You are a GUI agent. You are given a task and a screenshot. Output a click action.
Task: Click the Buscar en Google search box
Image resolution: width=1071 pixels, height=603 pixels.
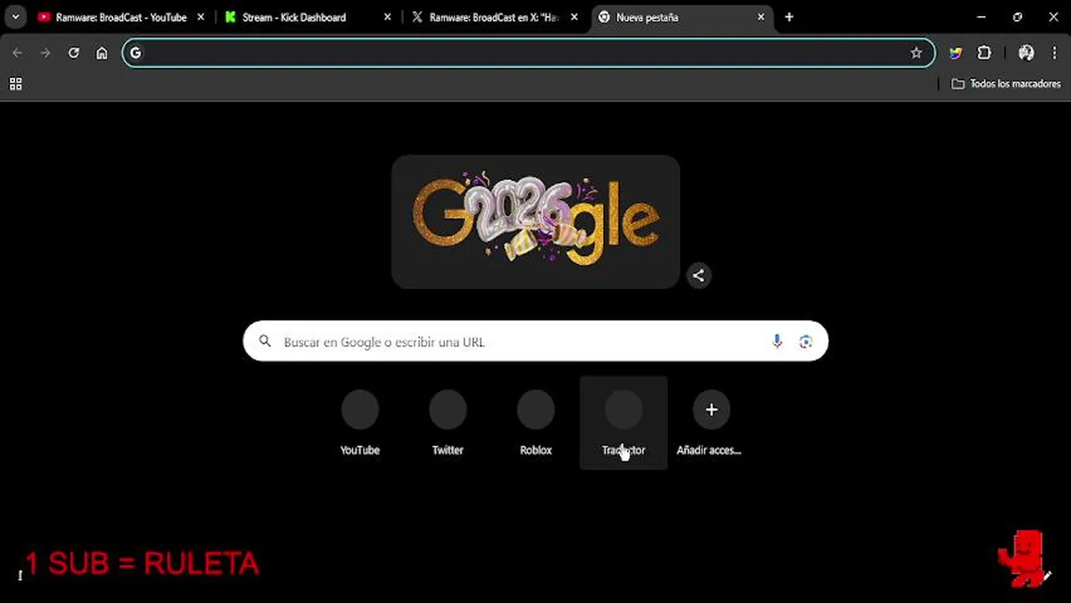535,342
